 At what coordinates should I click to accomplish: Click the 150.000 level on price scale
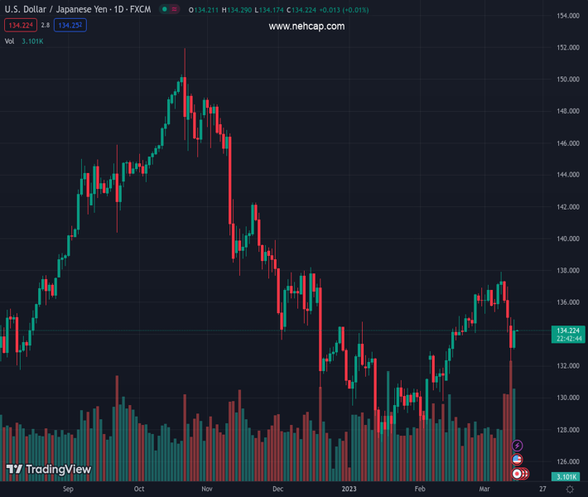point(567,80)
